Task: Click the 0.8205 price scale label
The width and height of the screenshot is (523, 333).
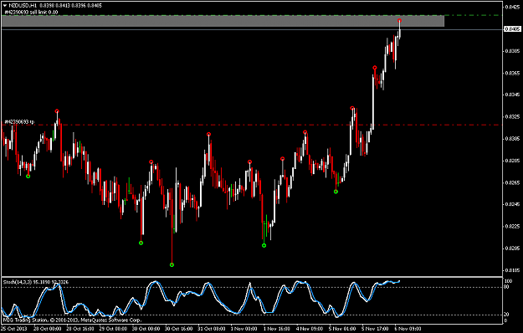Action: point(512,248)
